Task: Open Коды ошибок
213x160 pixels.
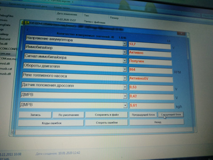Action: coord(51,123)
